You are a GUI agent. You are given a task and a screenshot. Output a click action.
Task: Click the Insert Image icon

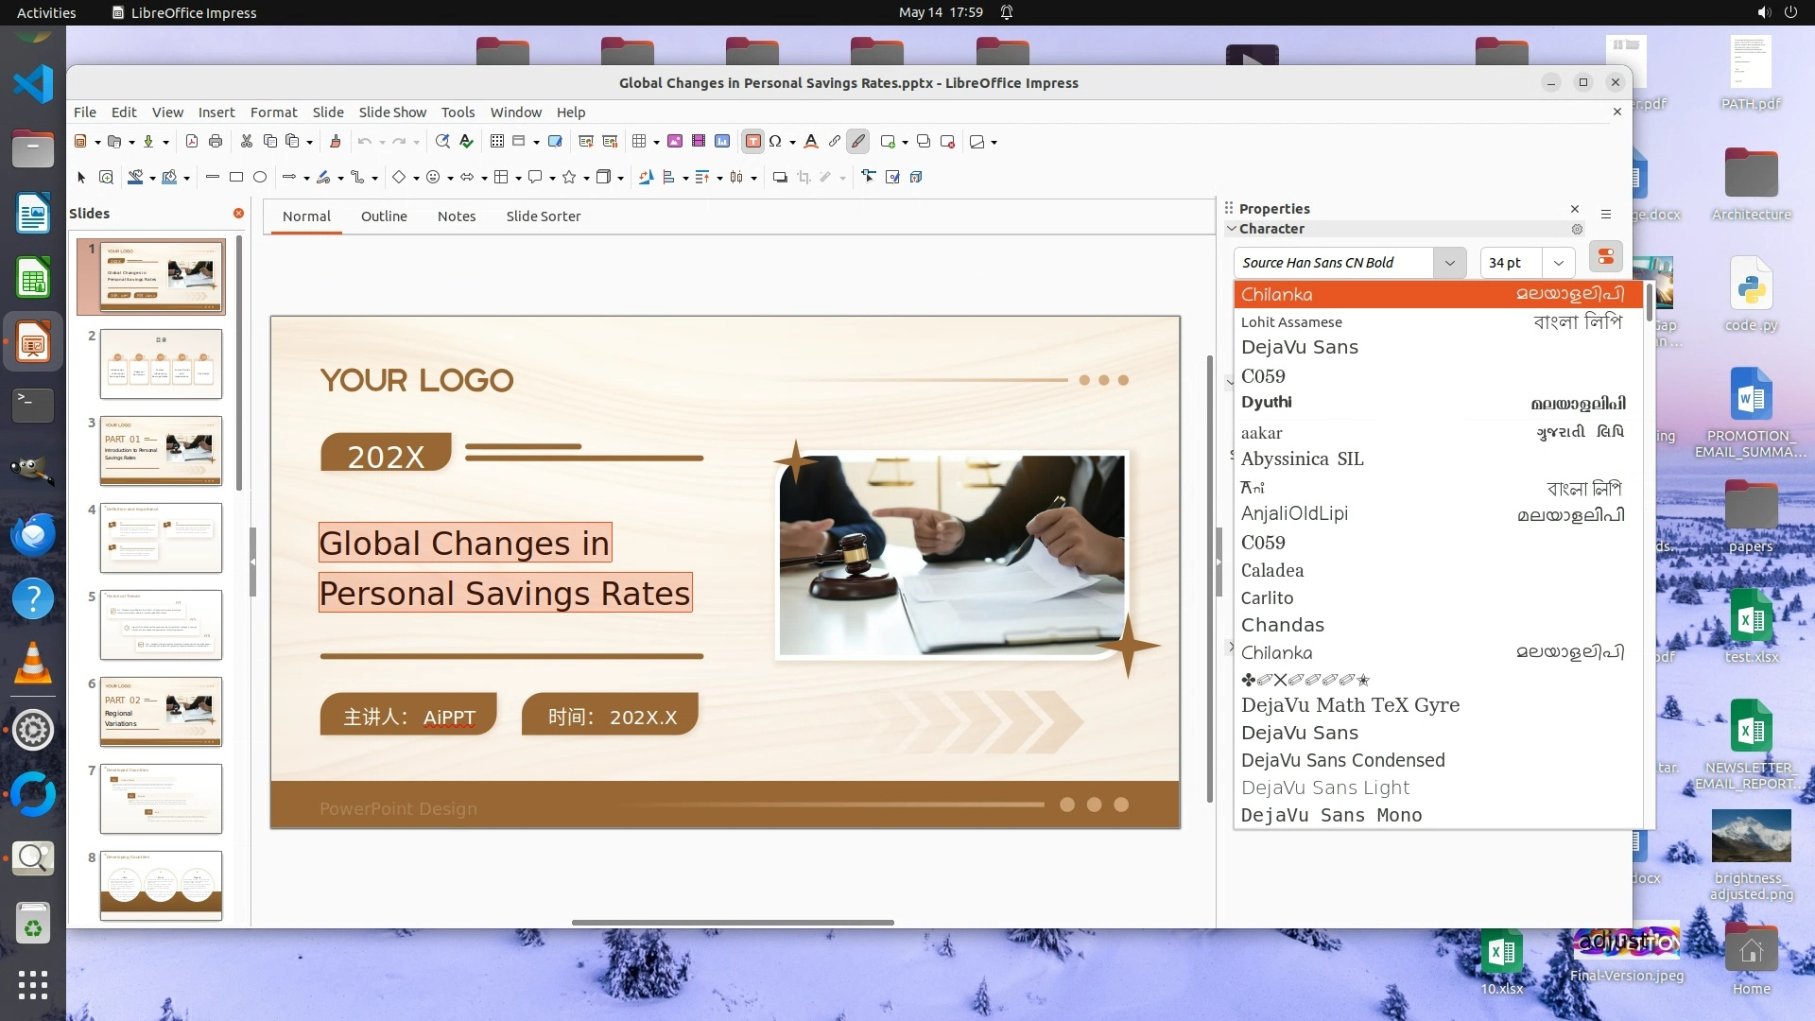[x=675, y=142]
